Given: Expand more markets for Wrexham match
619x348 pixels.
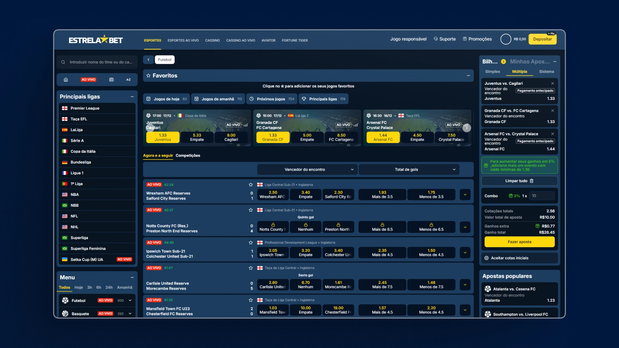Looking at the screenshot, I should [x=465, y=195].
